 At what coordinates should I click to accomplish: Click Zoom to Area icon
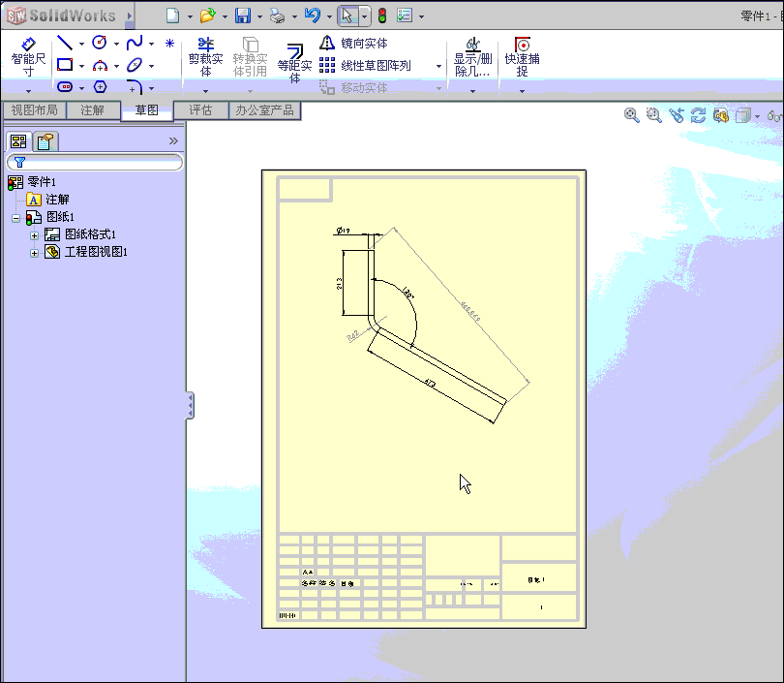point(653,115)
